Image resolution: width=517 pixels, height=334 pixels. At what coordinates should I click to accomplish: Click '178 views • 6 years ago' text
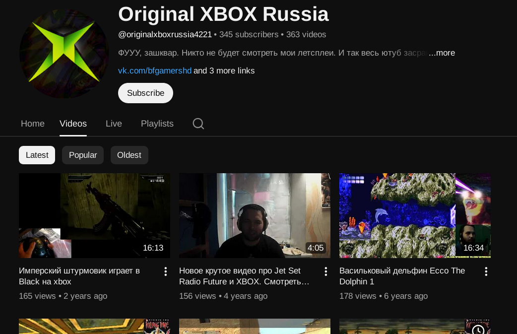pyautogui.click(x=384, y=296)
